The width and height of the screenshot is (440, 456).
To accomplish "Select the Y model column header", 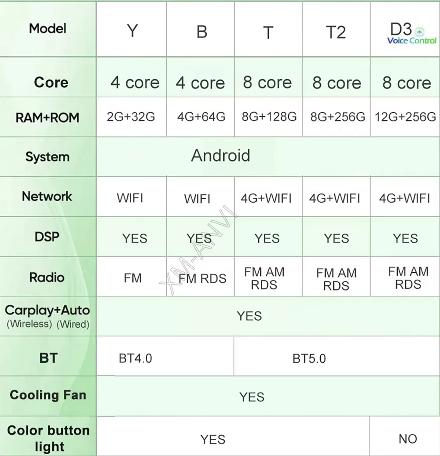I will (x=132, y=31).
